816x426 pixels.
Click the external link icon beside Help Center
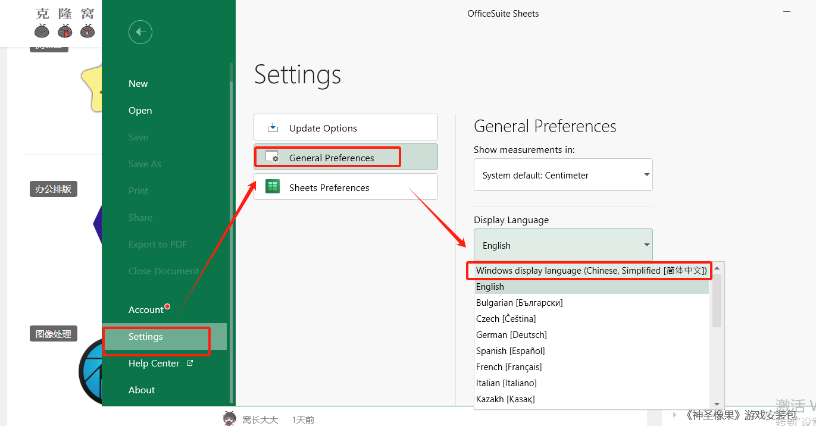click(x=190, y=363)
